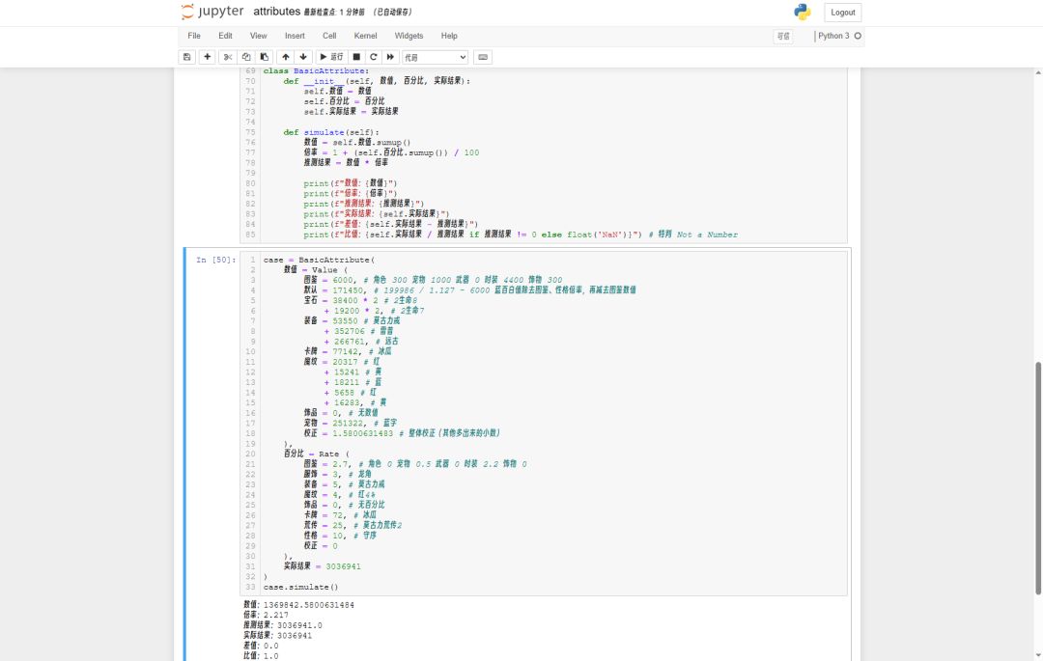This screenshot has width=1043, height=661.
Task: Run the current cell button
Action: [x=331, y=57]
